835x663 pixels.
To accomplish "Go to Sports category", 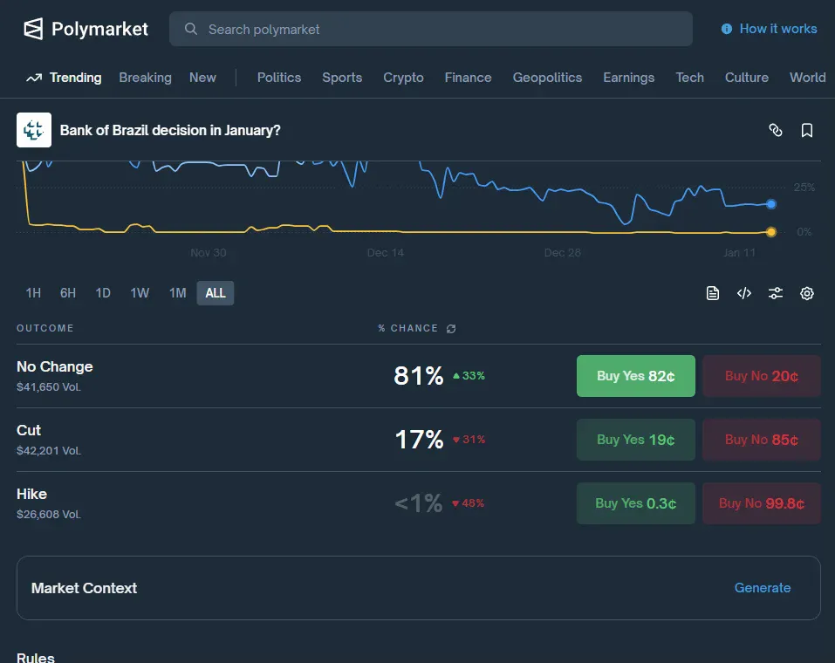I will tap(342, 78).
